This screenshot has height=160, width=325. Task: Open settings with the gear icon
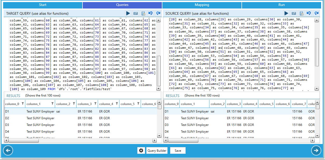point(141,150)
